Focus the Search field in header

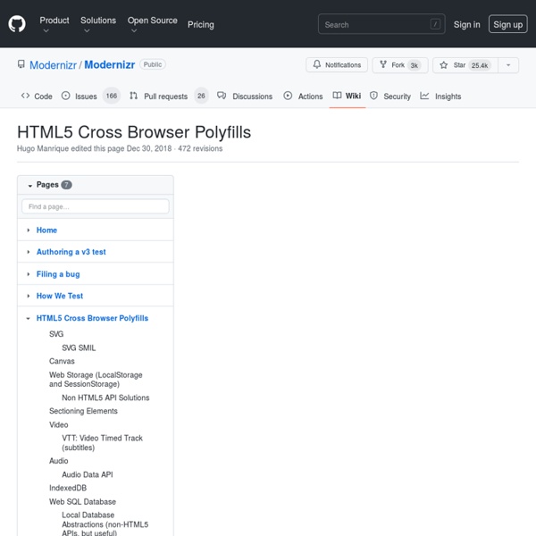pyautogui.click(x=381, y=24)
